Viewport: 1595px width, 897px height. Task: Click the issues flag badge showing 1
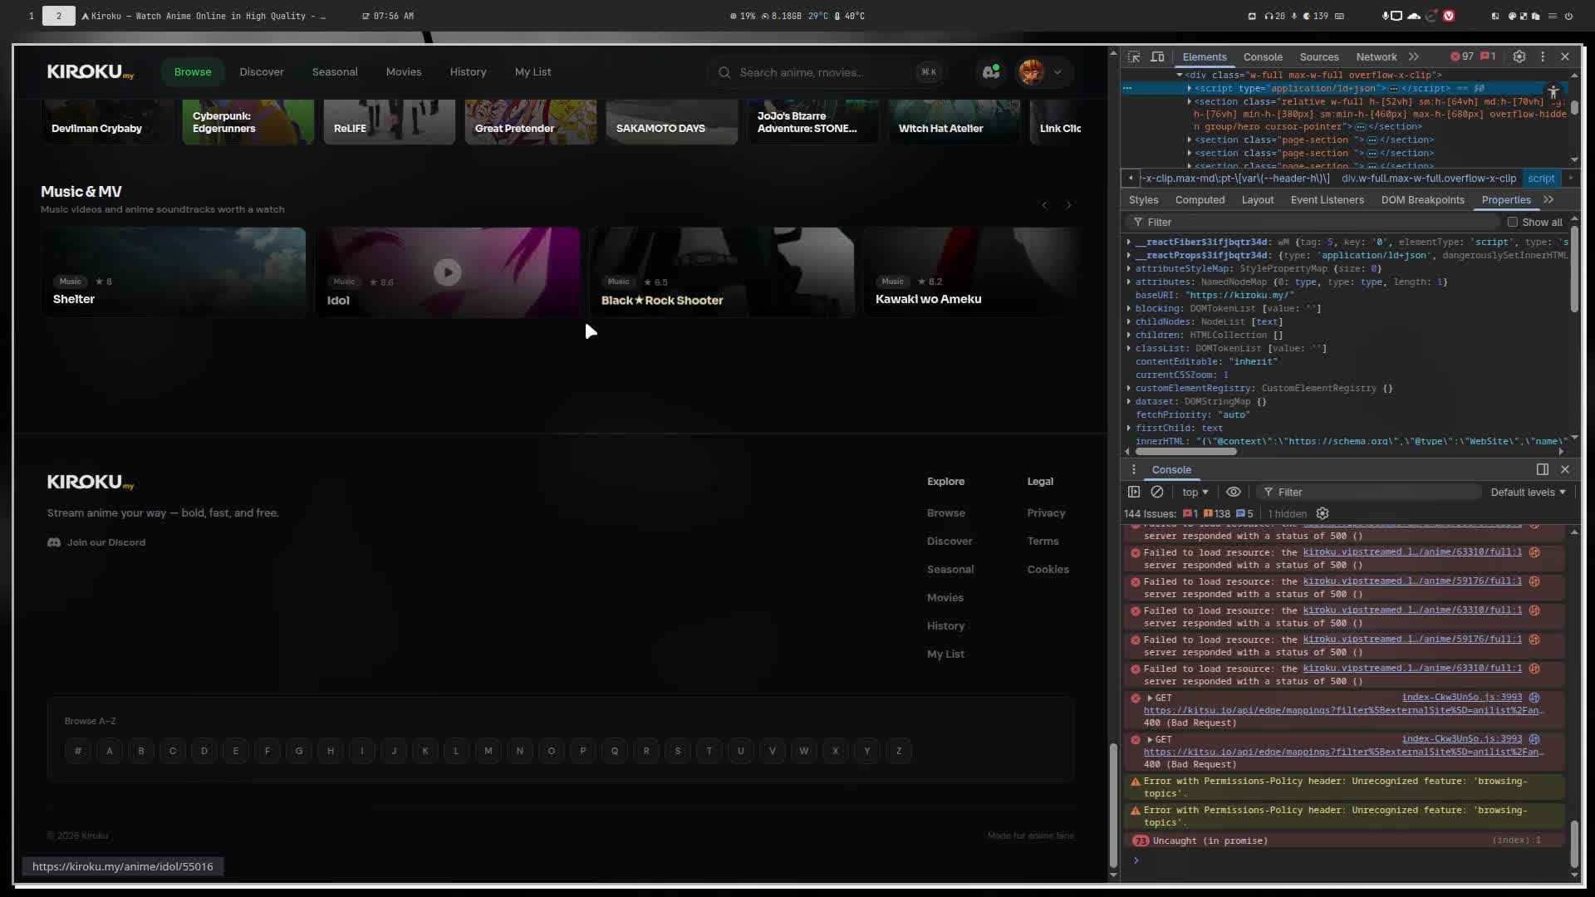tap(1488, 56)
